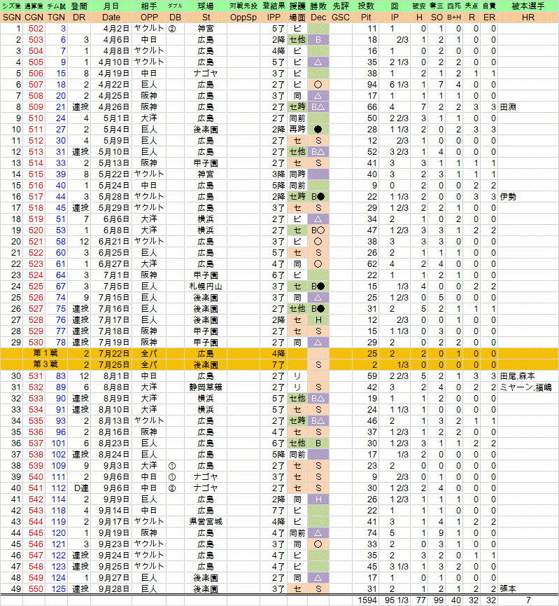Select the Date column header
Image resolution: width=559 pixels, height=606 pixels.
111,18
